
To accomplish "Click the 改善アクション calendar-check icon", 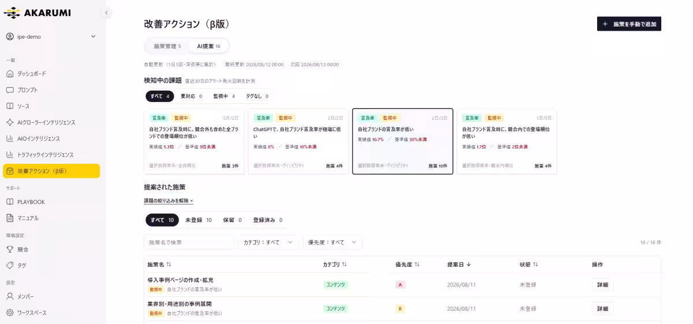I will pos(10,171).
